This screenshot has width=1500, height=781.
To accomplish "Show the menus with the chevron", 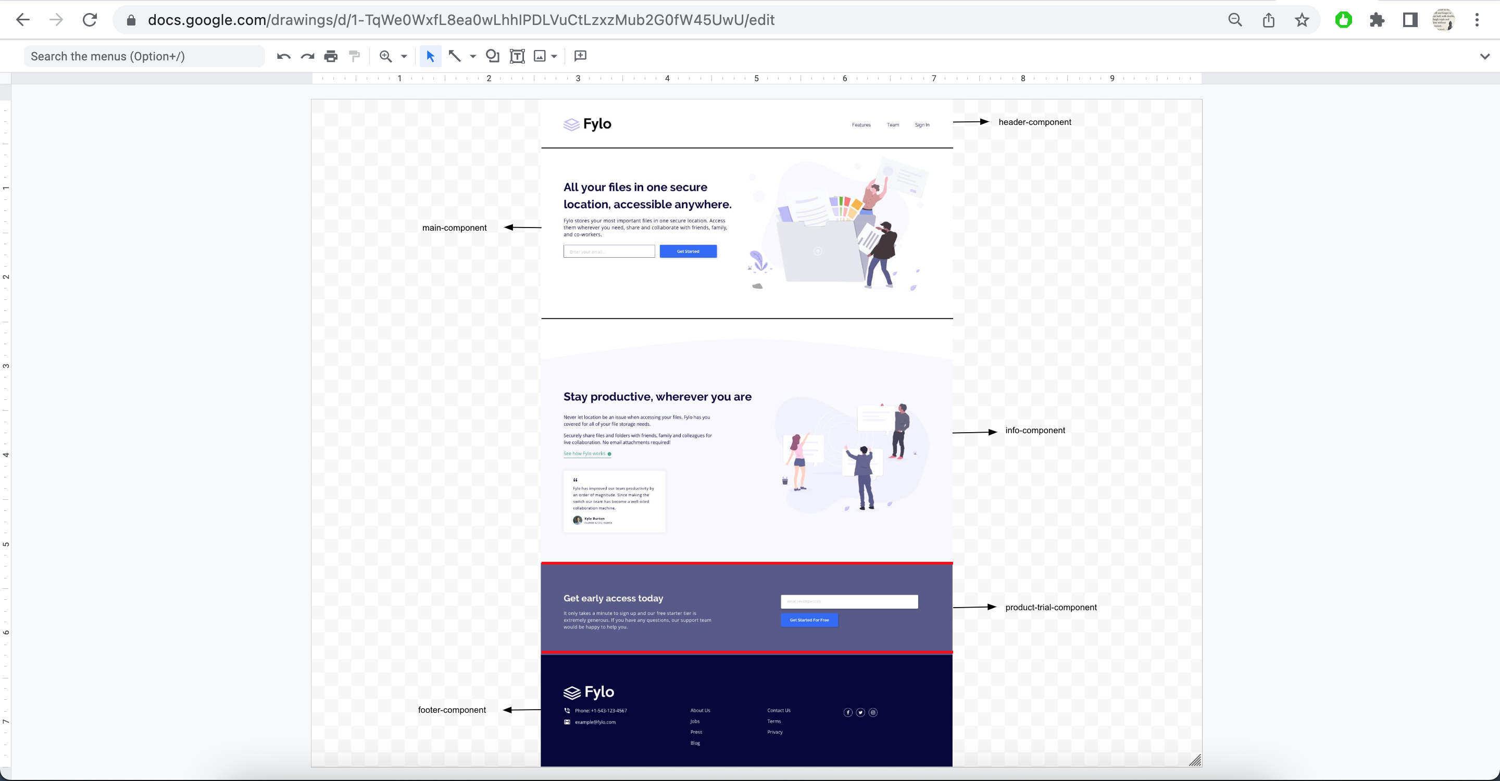I will tap(1484, 56).
